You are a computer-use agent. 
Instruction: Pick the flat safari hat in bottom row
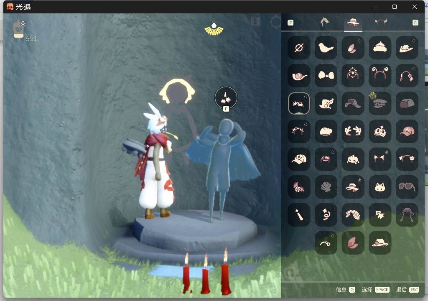point(380,242)
